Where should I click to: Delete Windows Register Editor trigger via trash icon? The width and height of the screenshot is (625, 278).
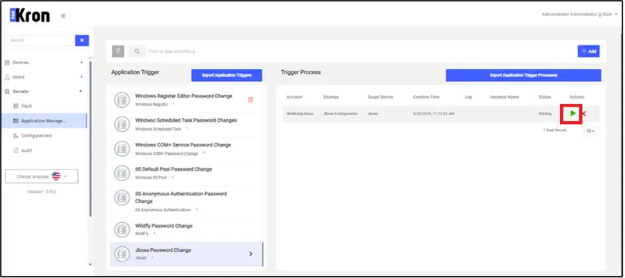coord(250,99)
